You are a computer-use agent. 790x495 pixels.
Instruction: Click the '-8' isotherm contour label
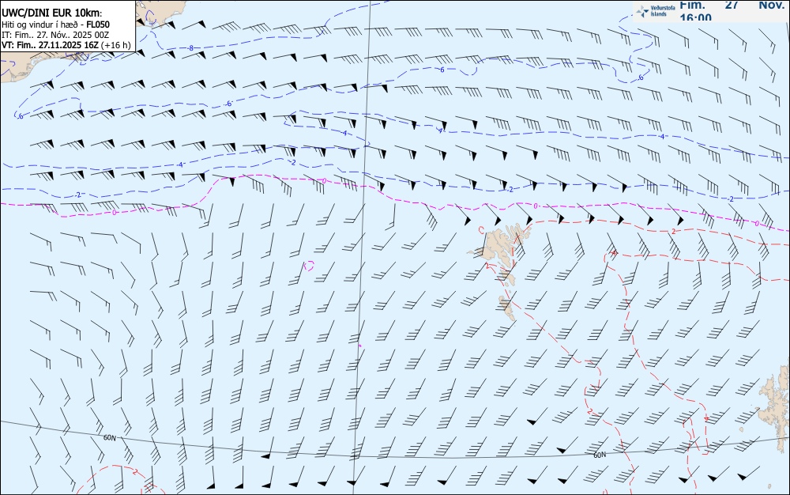click(190, 48)
